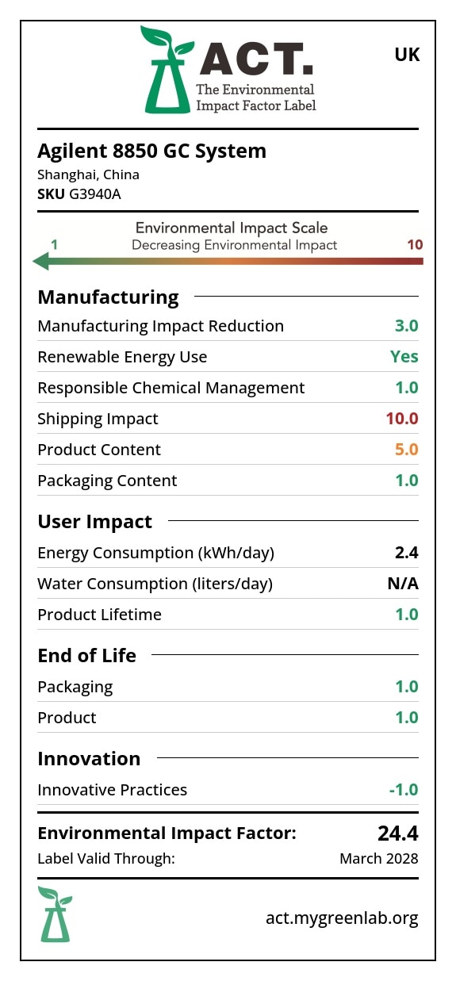Click the SKU G3940A text
This screenshot has width=456, height=981.
click(x=79, y=194)
